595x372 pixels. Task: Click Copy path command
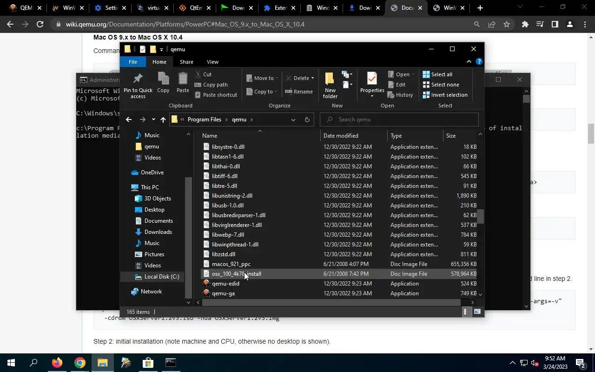click(211, 85)
